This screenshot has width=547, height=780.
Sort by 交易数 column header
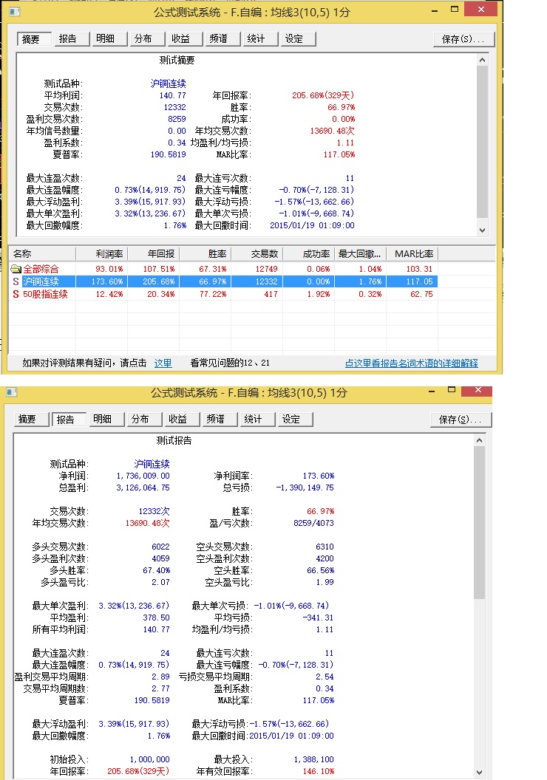256,253
